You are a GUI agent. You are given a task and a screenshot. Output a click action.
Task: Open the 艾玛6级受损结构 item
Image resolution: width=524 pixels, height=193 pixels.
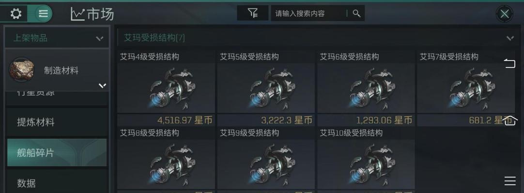[366, 88]
